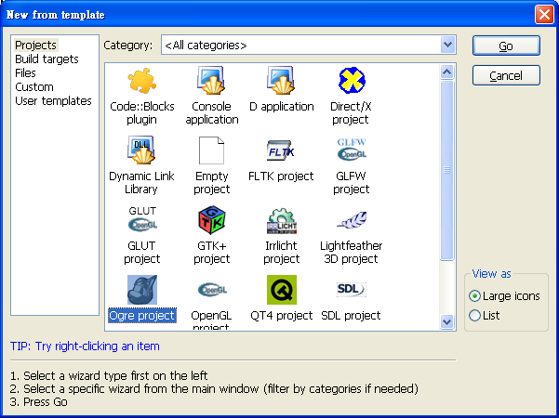Pick the QT4 project green icon
Screen dimensions: 559x418
(282, 290)
